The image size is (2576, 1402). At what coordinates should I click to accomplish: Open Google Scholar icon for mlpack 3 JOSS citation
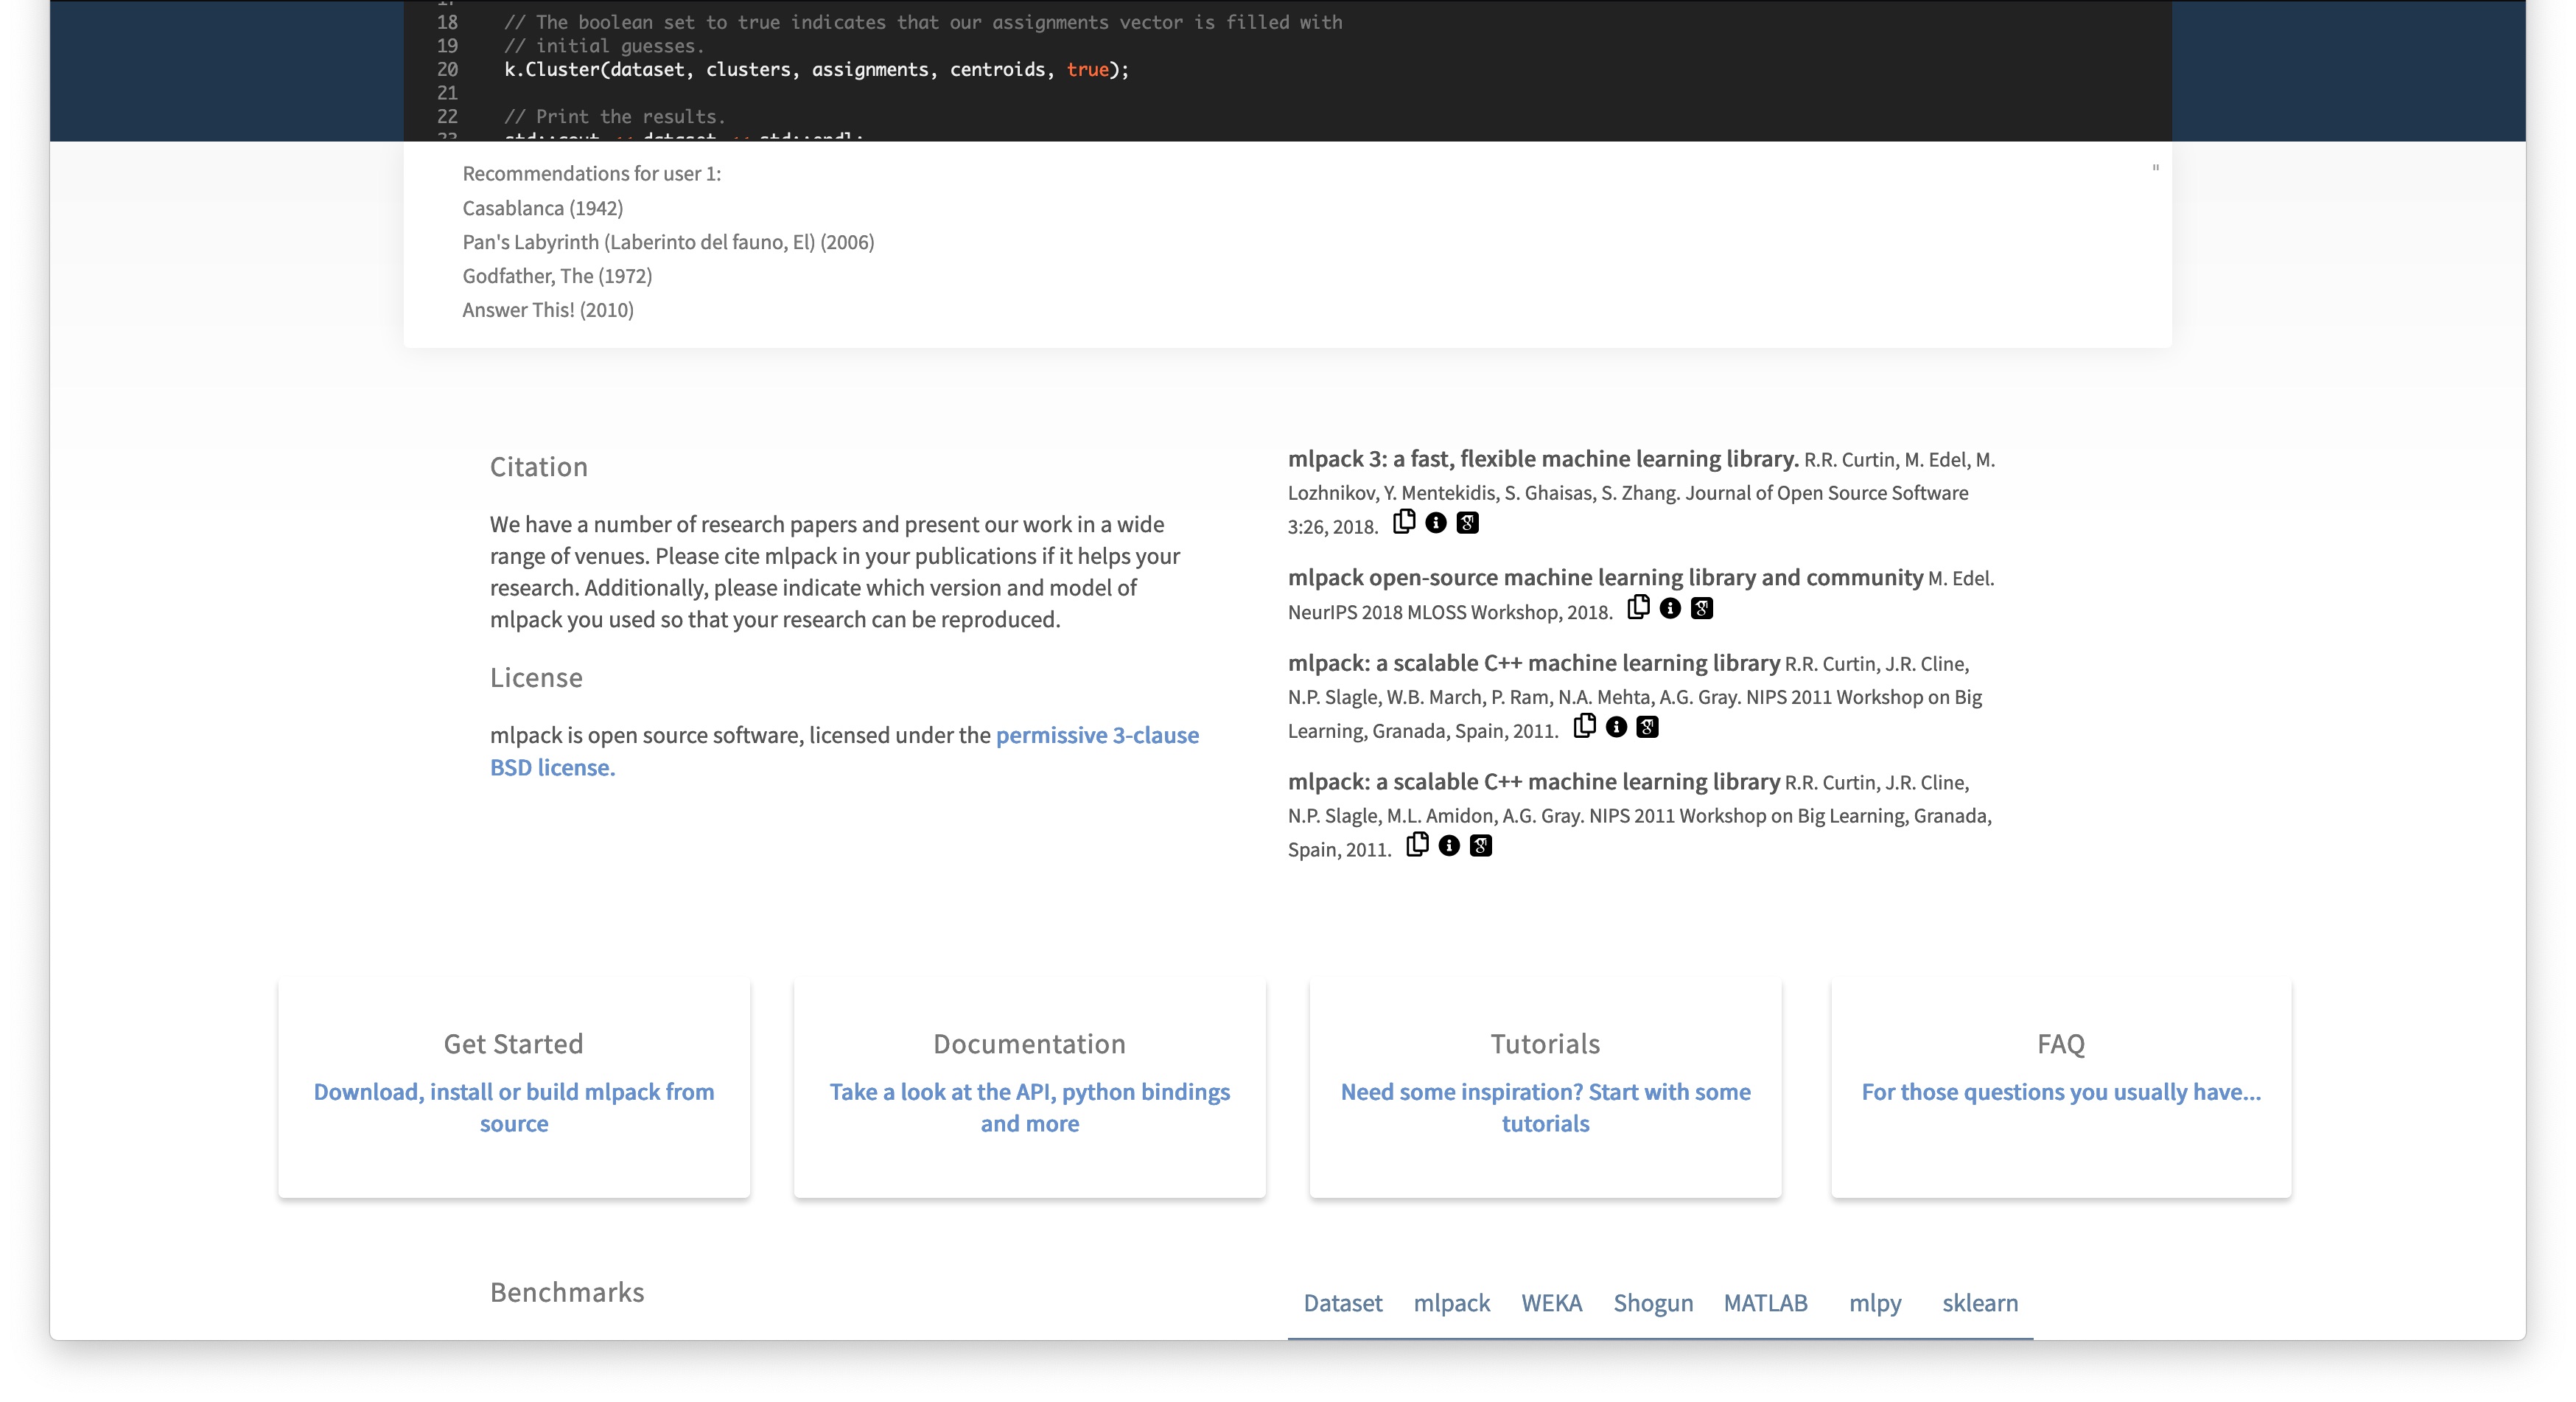1467,523
